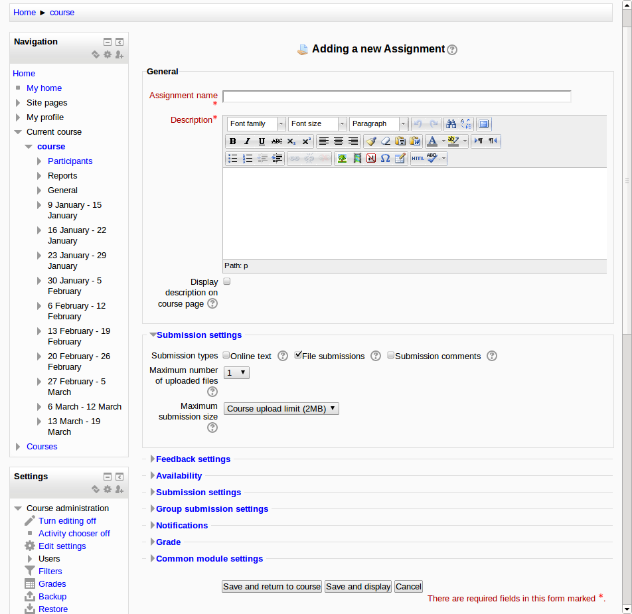Image resolution: width=632 pixels, height=614 pixels.
Task: Open find and replace tool
Action: point(465,123)
